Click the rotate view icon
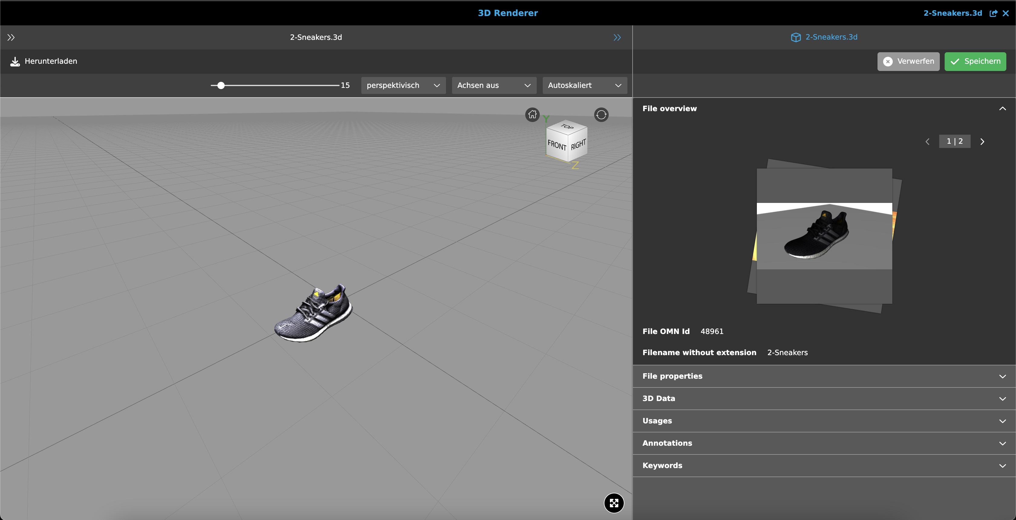This screenshot has width=1016, height=520. click(x=601, y=115)
